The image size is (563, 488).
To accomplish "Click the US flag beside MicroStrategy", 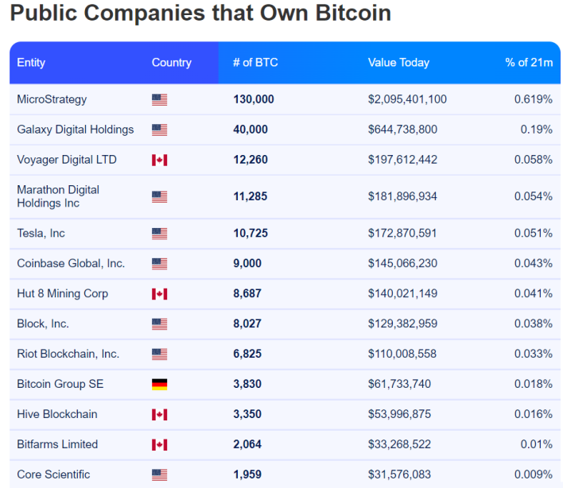I will (x=159, y=100).
